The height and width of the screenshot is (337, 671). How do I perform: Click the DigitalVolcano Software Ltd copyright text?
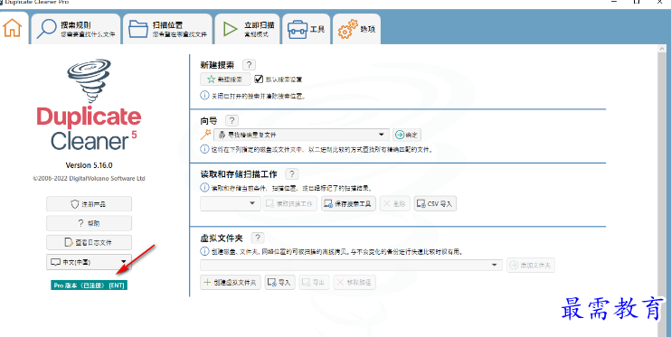pos(89,178)
